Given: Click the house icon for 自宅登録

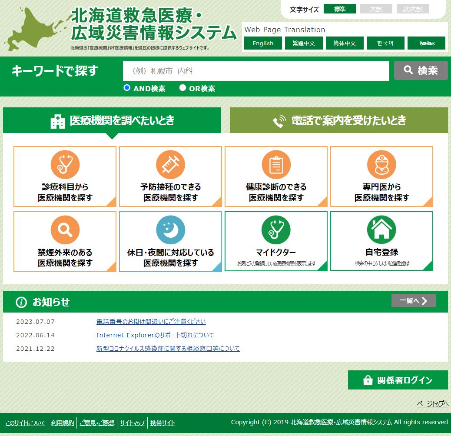Looking at the screenshot, I should 381,230.
